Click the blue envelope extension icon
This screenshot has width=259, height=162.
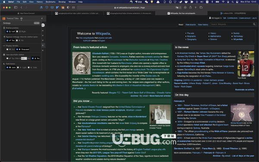(41, 7)
